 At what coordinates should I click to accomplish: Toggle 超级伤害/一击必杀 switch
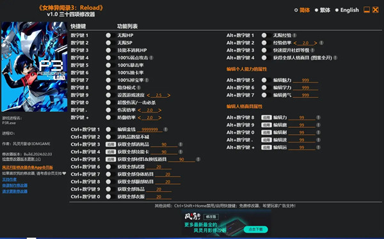click(x=110, y=102)
